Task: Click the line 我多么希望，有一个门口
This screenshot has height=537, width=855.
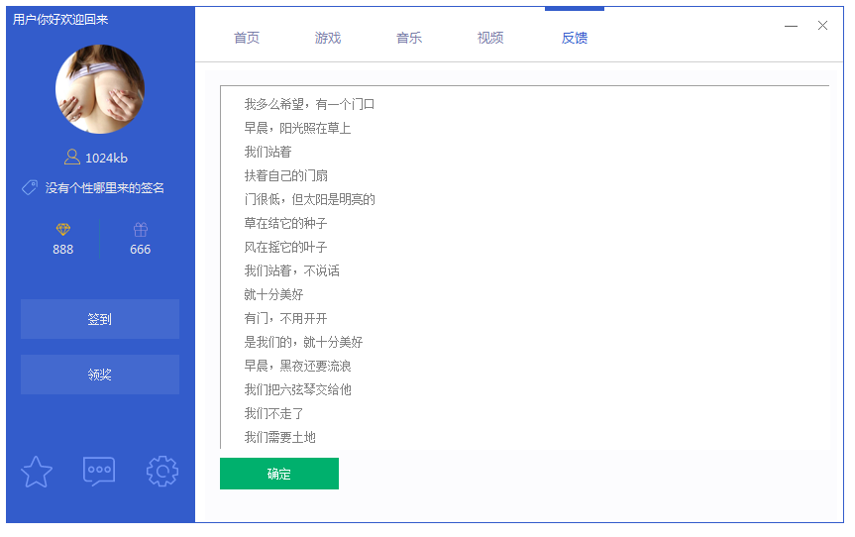Action: pyautogui.click(x=309, y=104)
